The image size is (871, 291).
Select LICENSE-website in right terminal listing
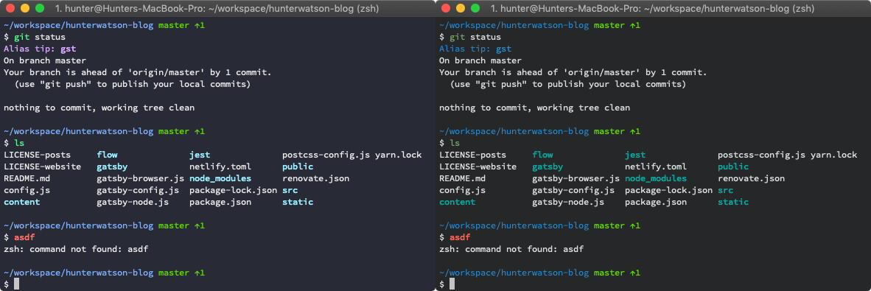[x=478, y=166]
